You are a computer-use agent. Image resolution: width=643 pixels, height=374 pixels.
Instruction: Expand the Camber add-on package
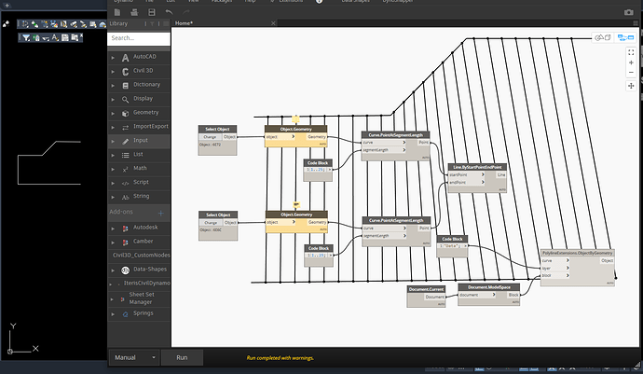[x=139, y=242]
